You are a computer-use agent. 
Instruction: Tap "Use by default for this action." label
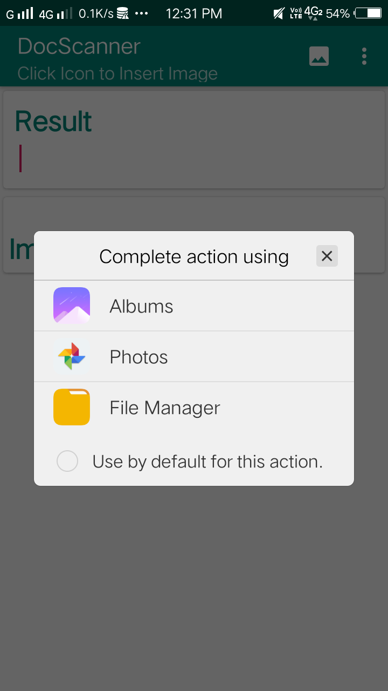click(x=208, y=461)
